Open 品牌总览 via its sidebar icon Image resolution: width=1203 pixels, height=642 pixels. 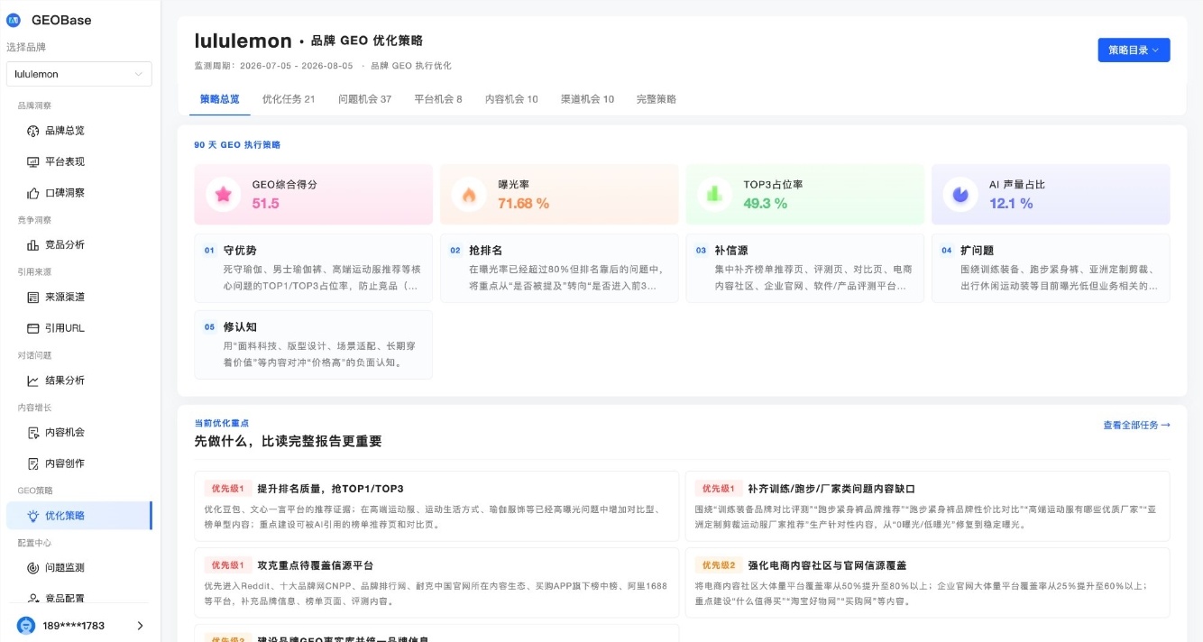(x=33, y=131)
